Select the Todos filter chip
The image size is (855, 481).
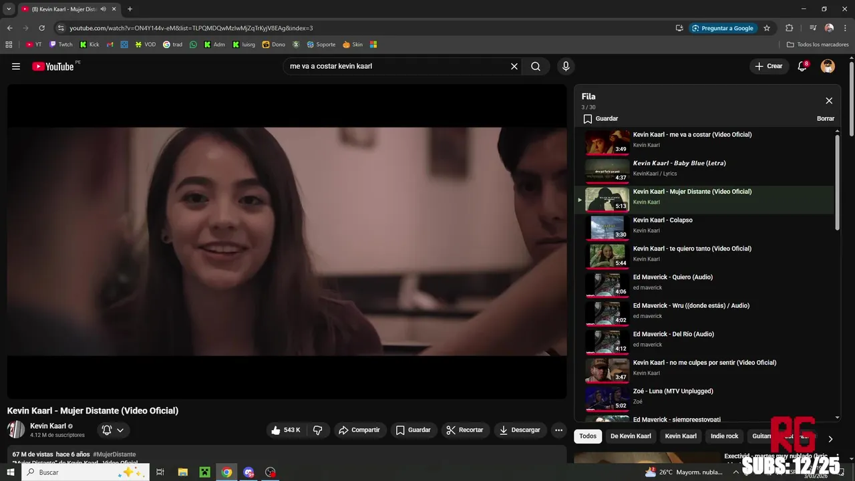click(x=588, y=436)
